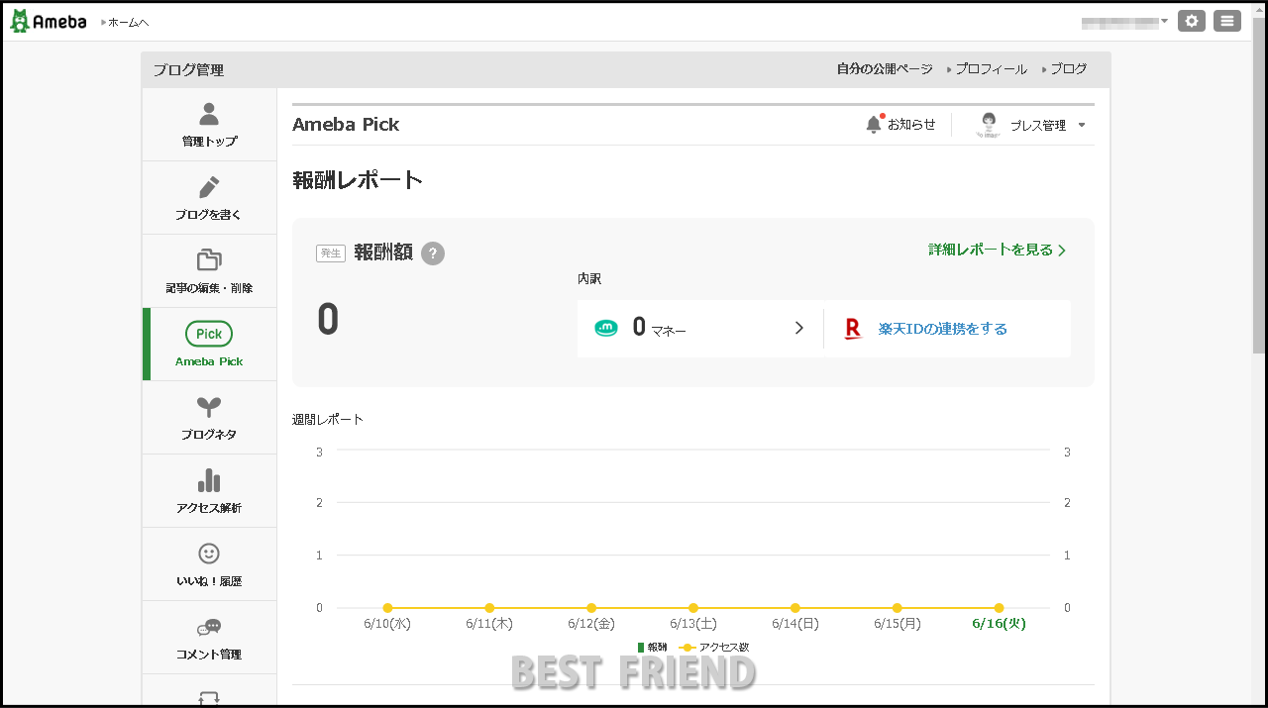The image size is (1268, 708).
Task: Go to ホームへ link
Action: (126, 22)
